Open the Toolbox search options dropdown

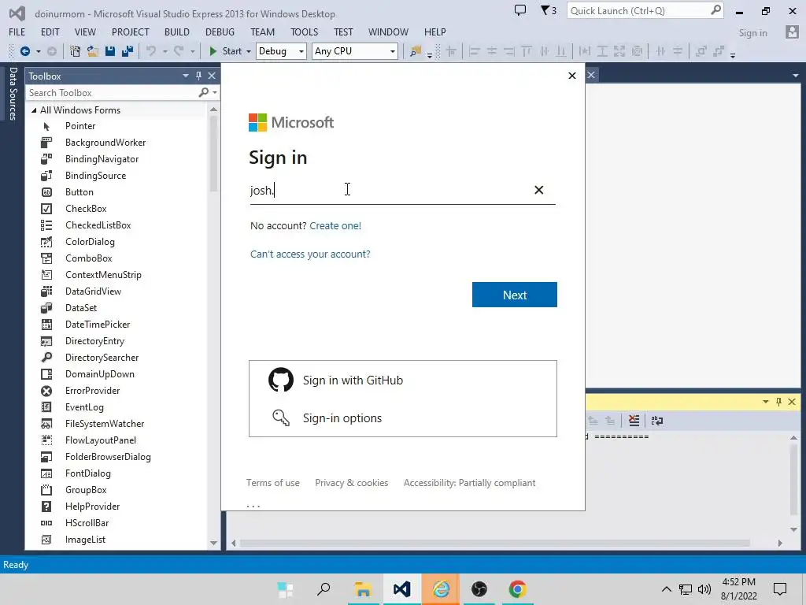click(x=214, y=93)
